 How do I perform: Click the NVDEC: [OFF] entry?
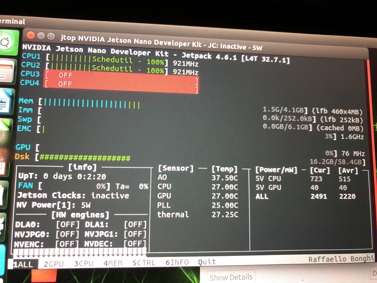115,243
